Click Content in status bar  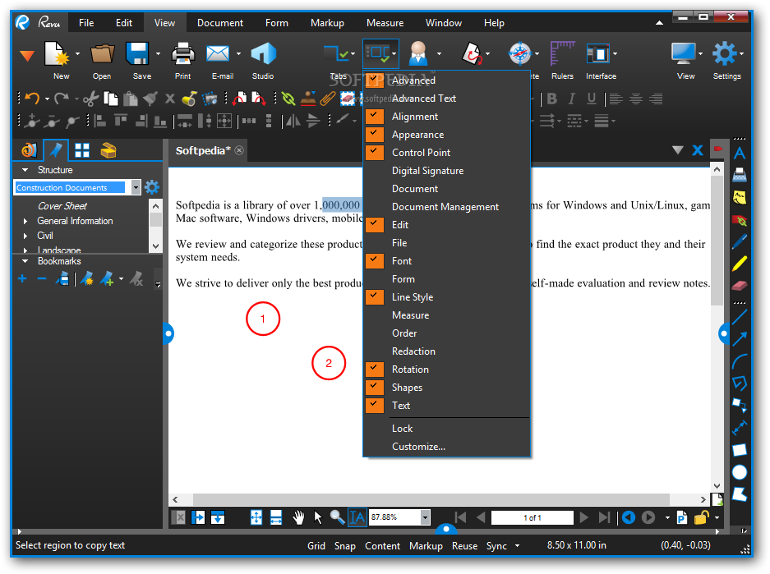383,546
